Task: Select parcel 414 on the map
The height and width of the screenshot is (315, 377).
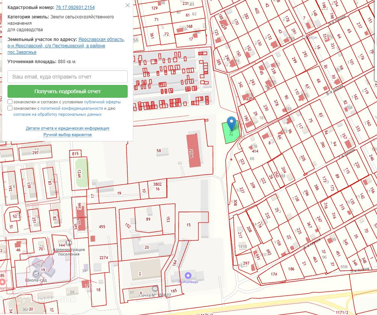Action: 255,151
